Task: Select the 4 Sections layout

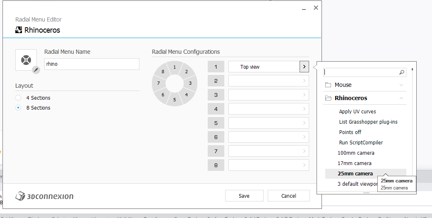Action: tap(18, 98)
